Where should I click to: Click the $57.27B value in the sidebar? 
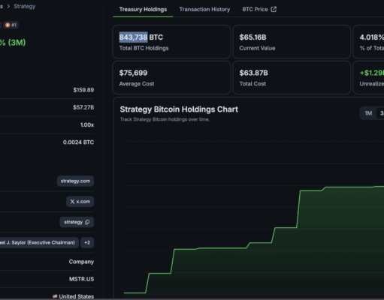point(83,107)
